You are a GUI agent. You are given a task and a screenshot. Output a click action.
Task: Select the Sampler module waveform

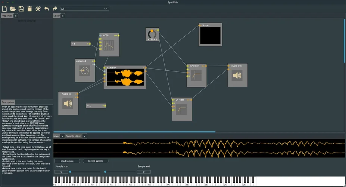(x=125, y=77)
